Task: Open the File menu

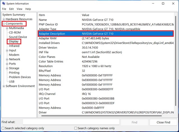Action: click(4, 9)
